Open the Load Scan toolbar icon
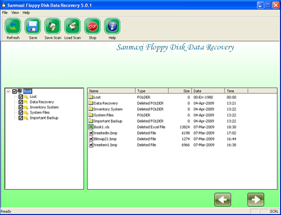Viewport: 281px width, 215px height. (x=72, y=26)
